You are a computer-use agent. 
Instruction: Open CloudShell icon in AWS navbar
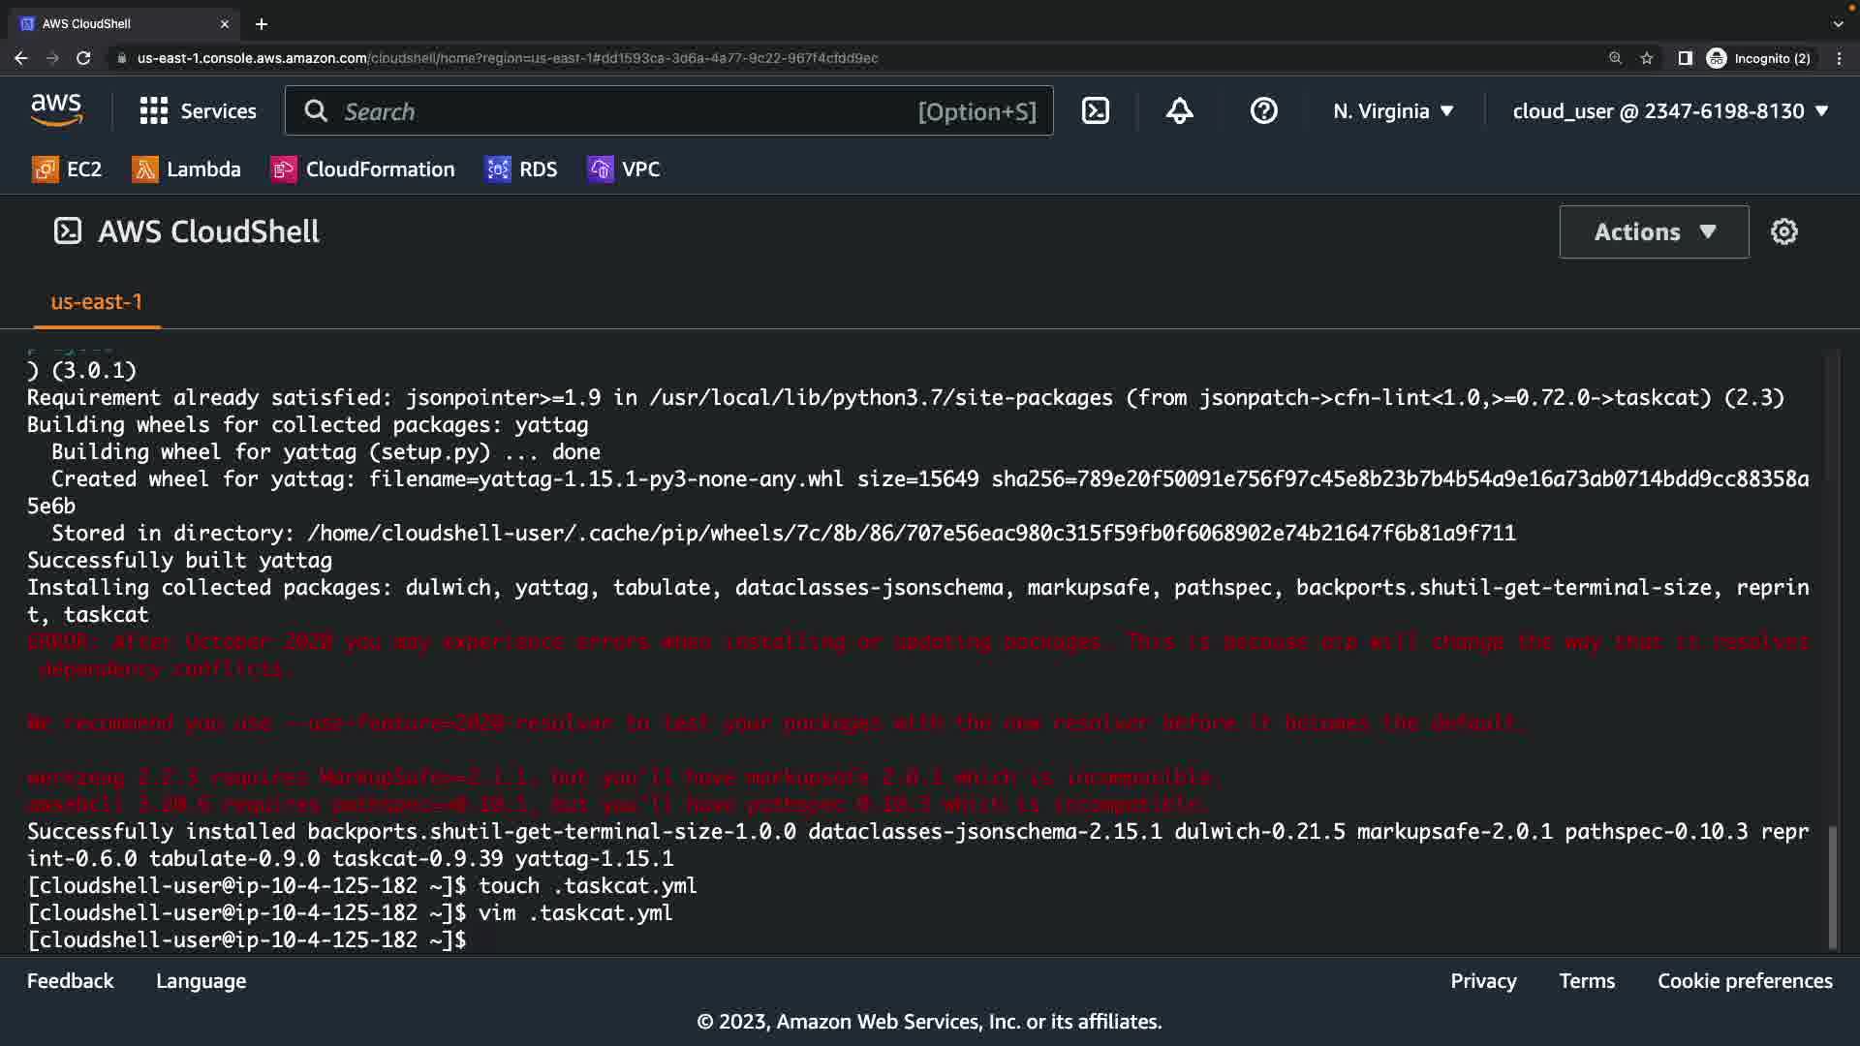[x=1095, y=111]
